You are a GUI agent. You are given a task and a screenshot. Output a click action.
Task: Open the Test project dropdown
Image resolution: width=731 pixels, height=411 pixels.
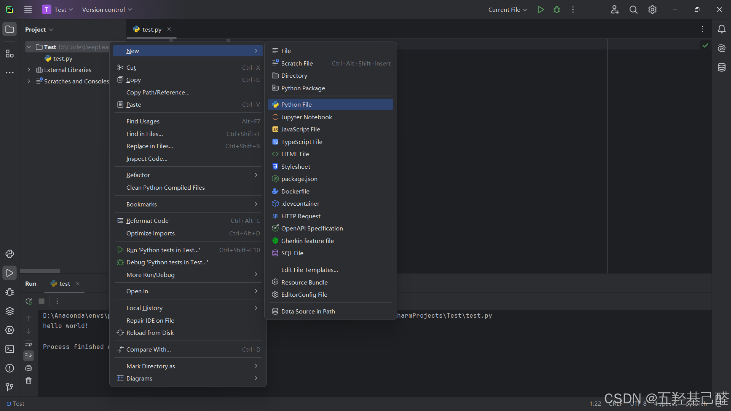pos(57,10)
